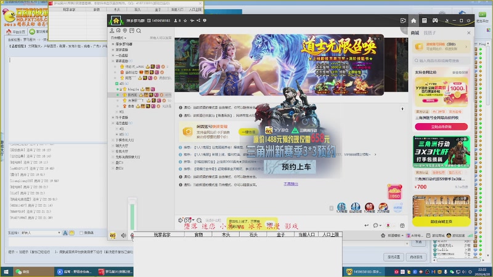The width and height of the screenshot is (493, 277).
Task: Click the 不再提示 link
Action: [291, 184]
